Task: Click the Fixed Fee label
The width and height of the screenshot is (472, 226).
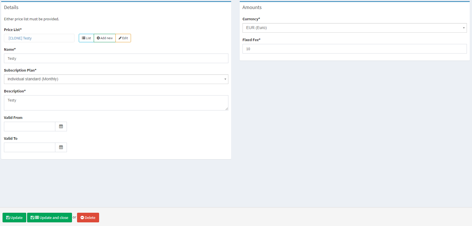Action: [x=251, y=40]
